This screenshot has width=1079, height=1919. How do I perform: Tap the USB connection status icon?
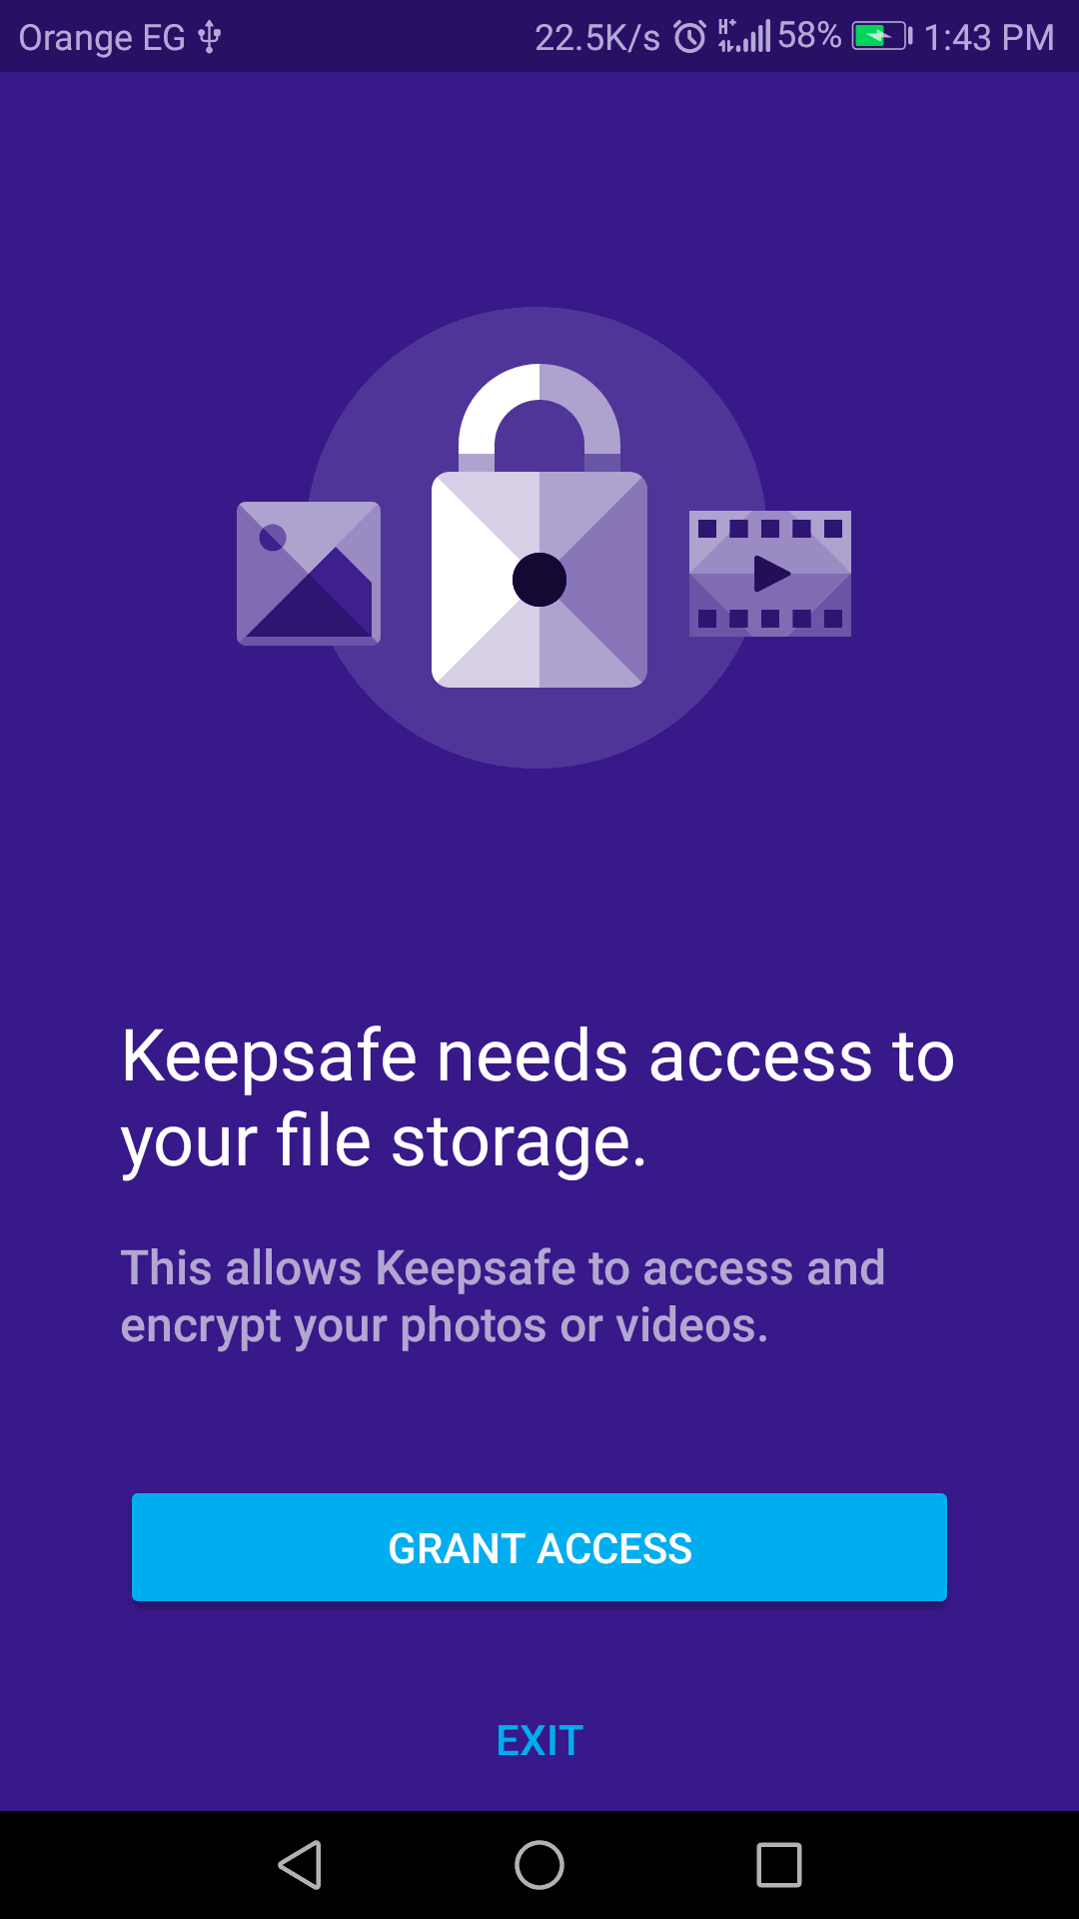click(209, 37)
